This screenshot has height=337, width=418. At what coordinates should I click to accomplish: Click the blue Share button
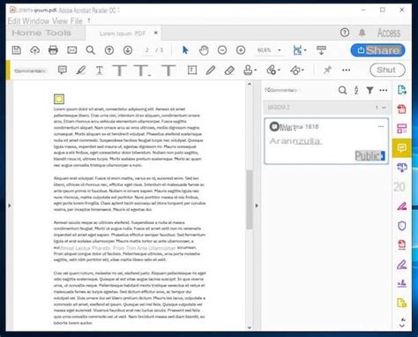[377, 50]
